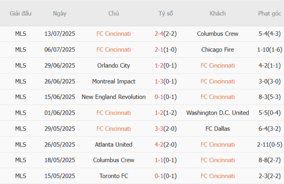Click FC Cincinnati in the 06/07/2025 row
The height and width of the screenshot is (184, 284).
tap(114, 50)
